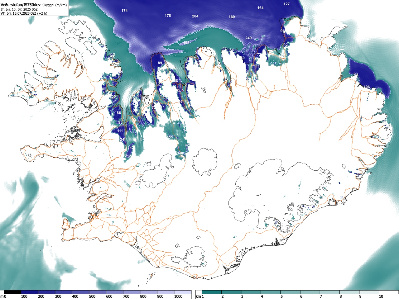
Task: Click the visibility value 142 on the map
Action: [x=131, y=148]
